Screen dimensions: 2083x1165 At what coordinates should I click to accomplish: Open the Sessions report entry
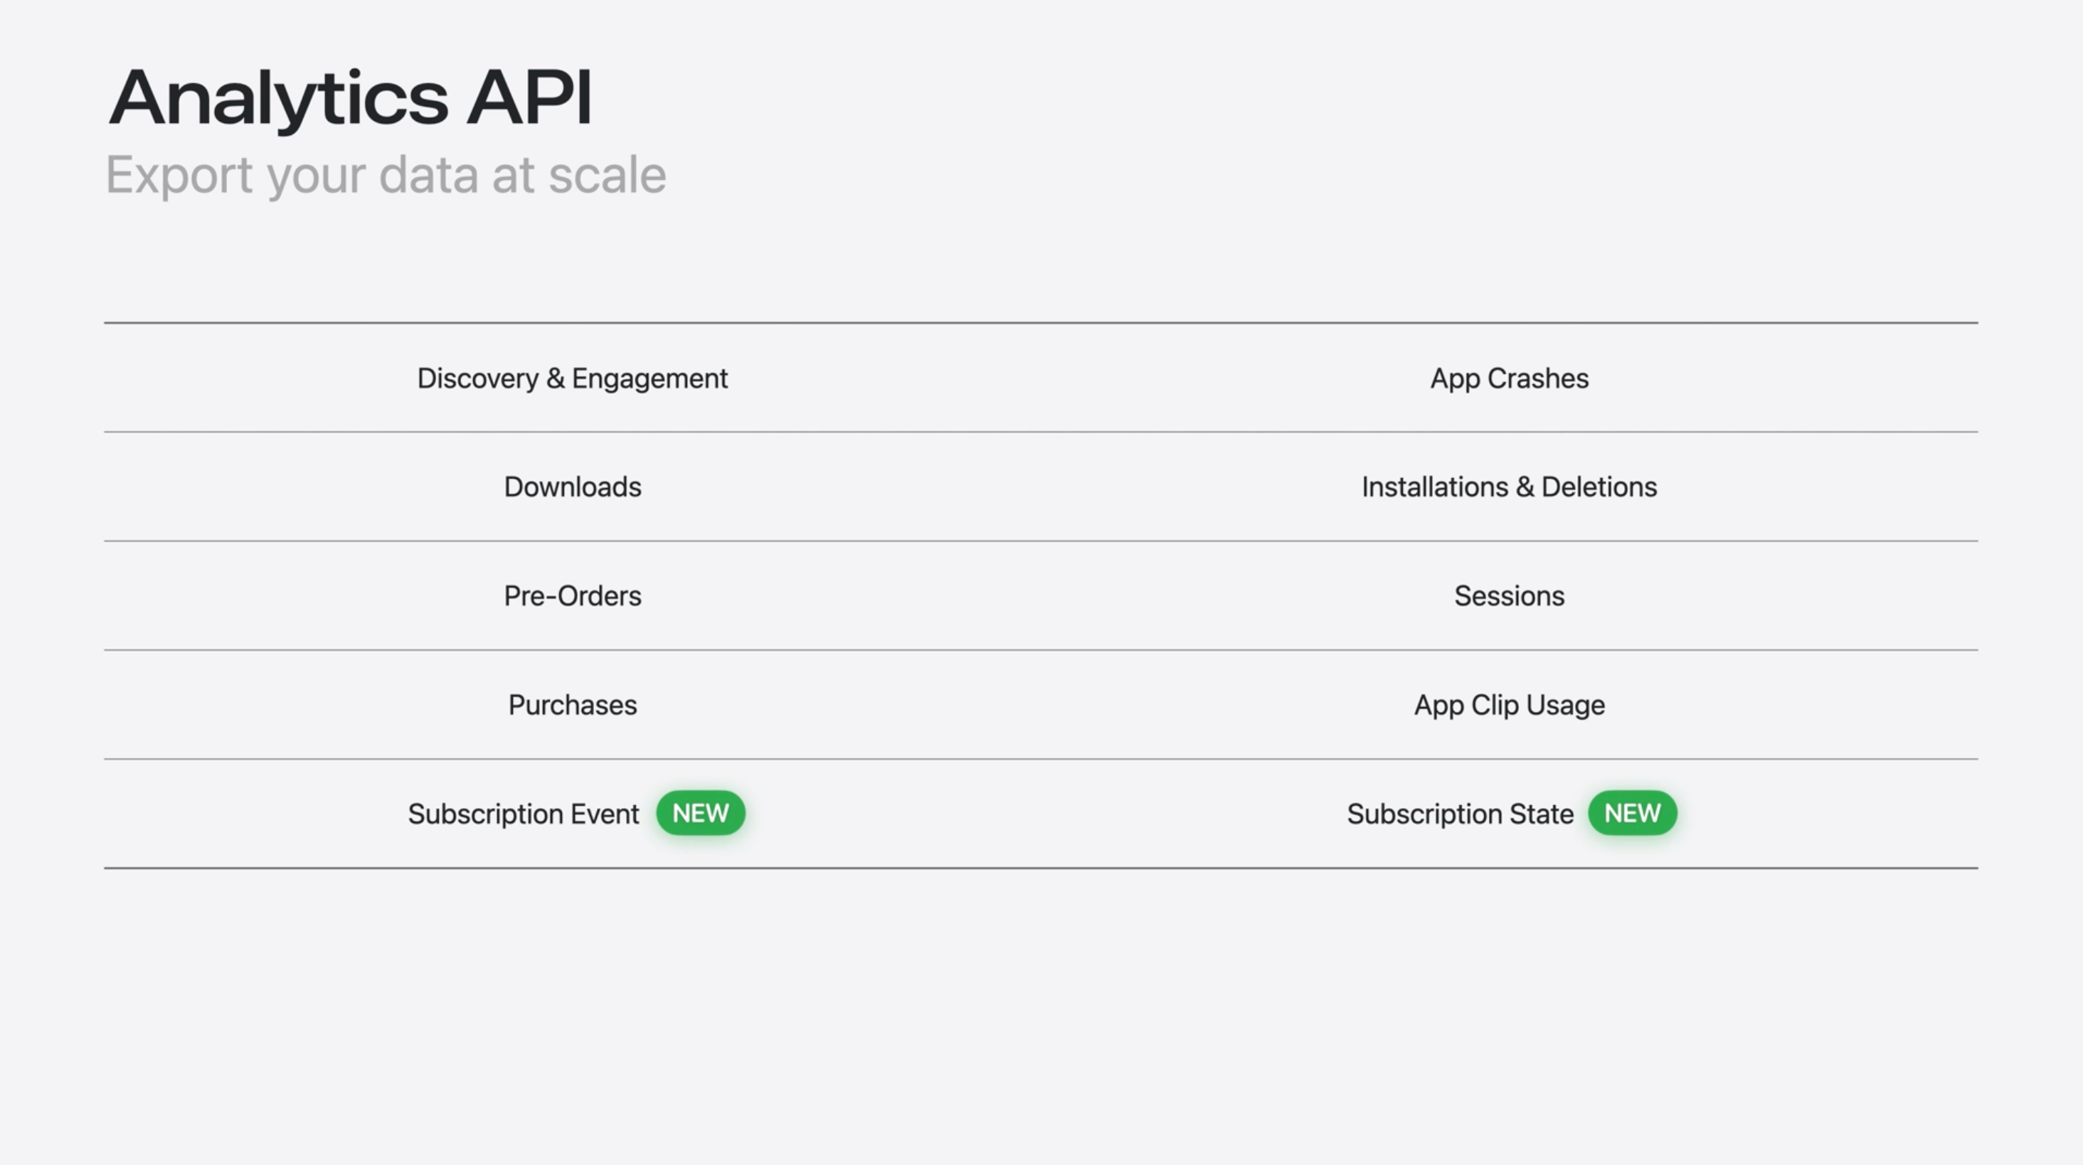click(1509, 597)
